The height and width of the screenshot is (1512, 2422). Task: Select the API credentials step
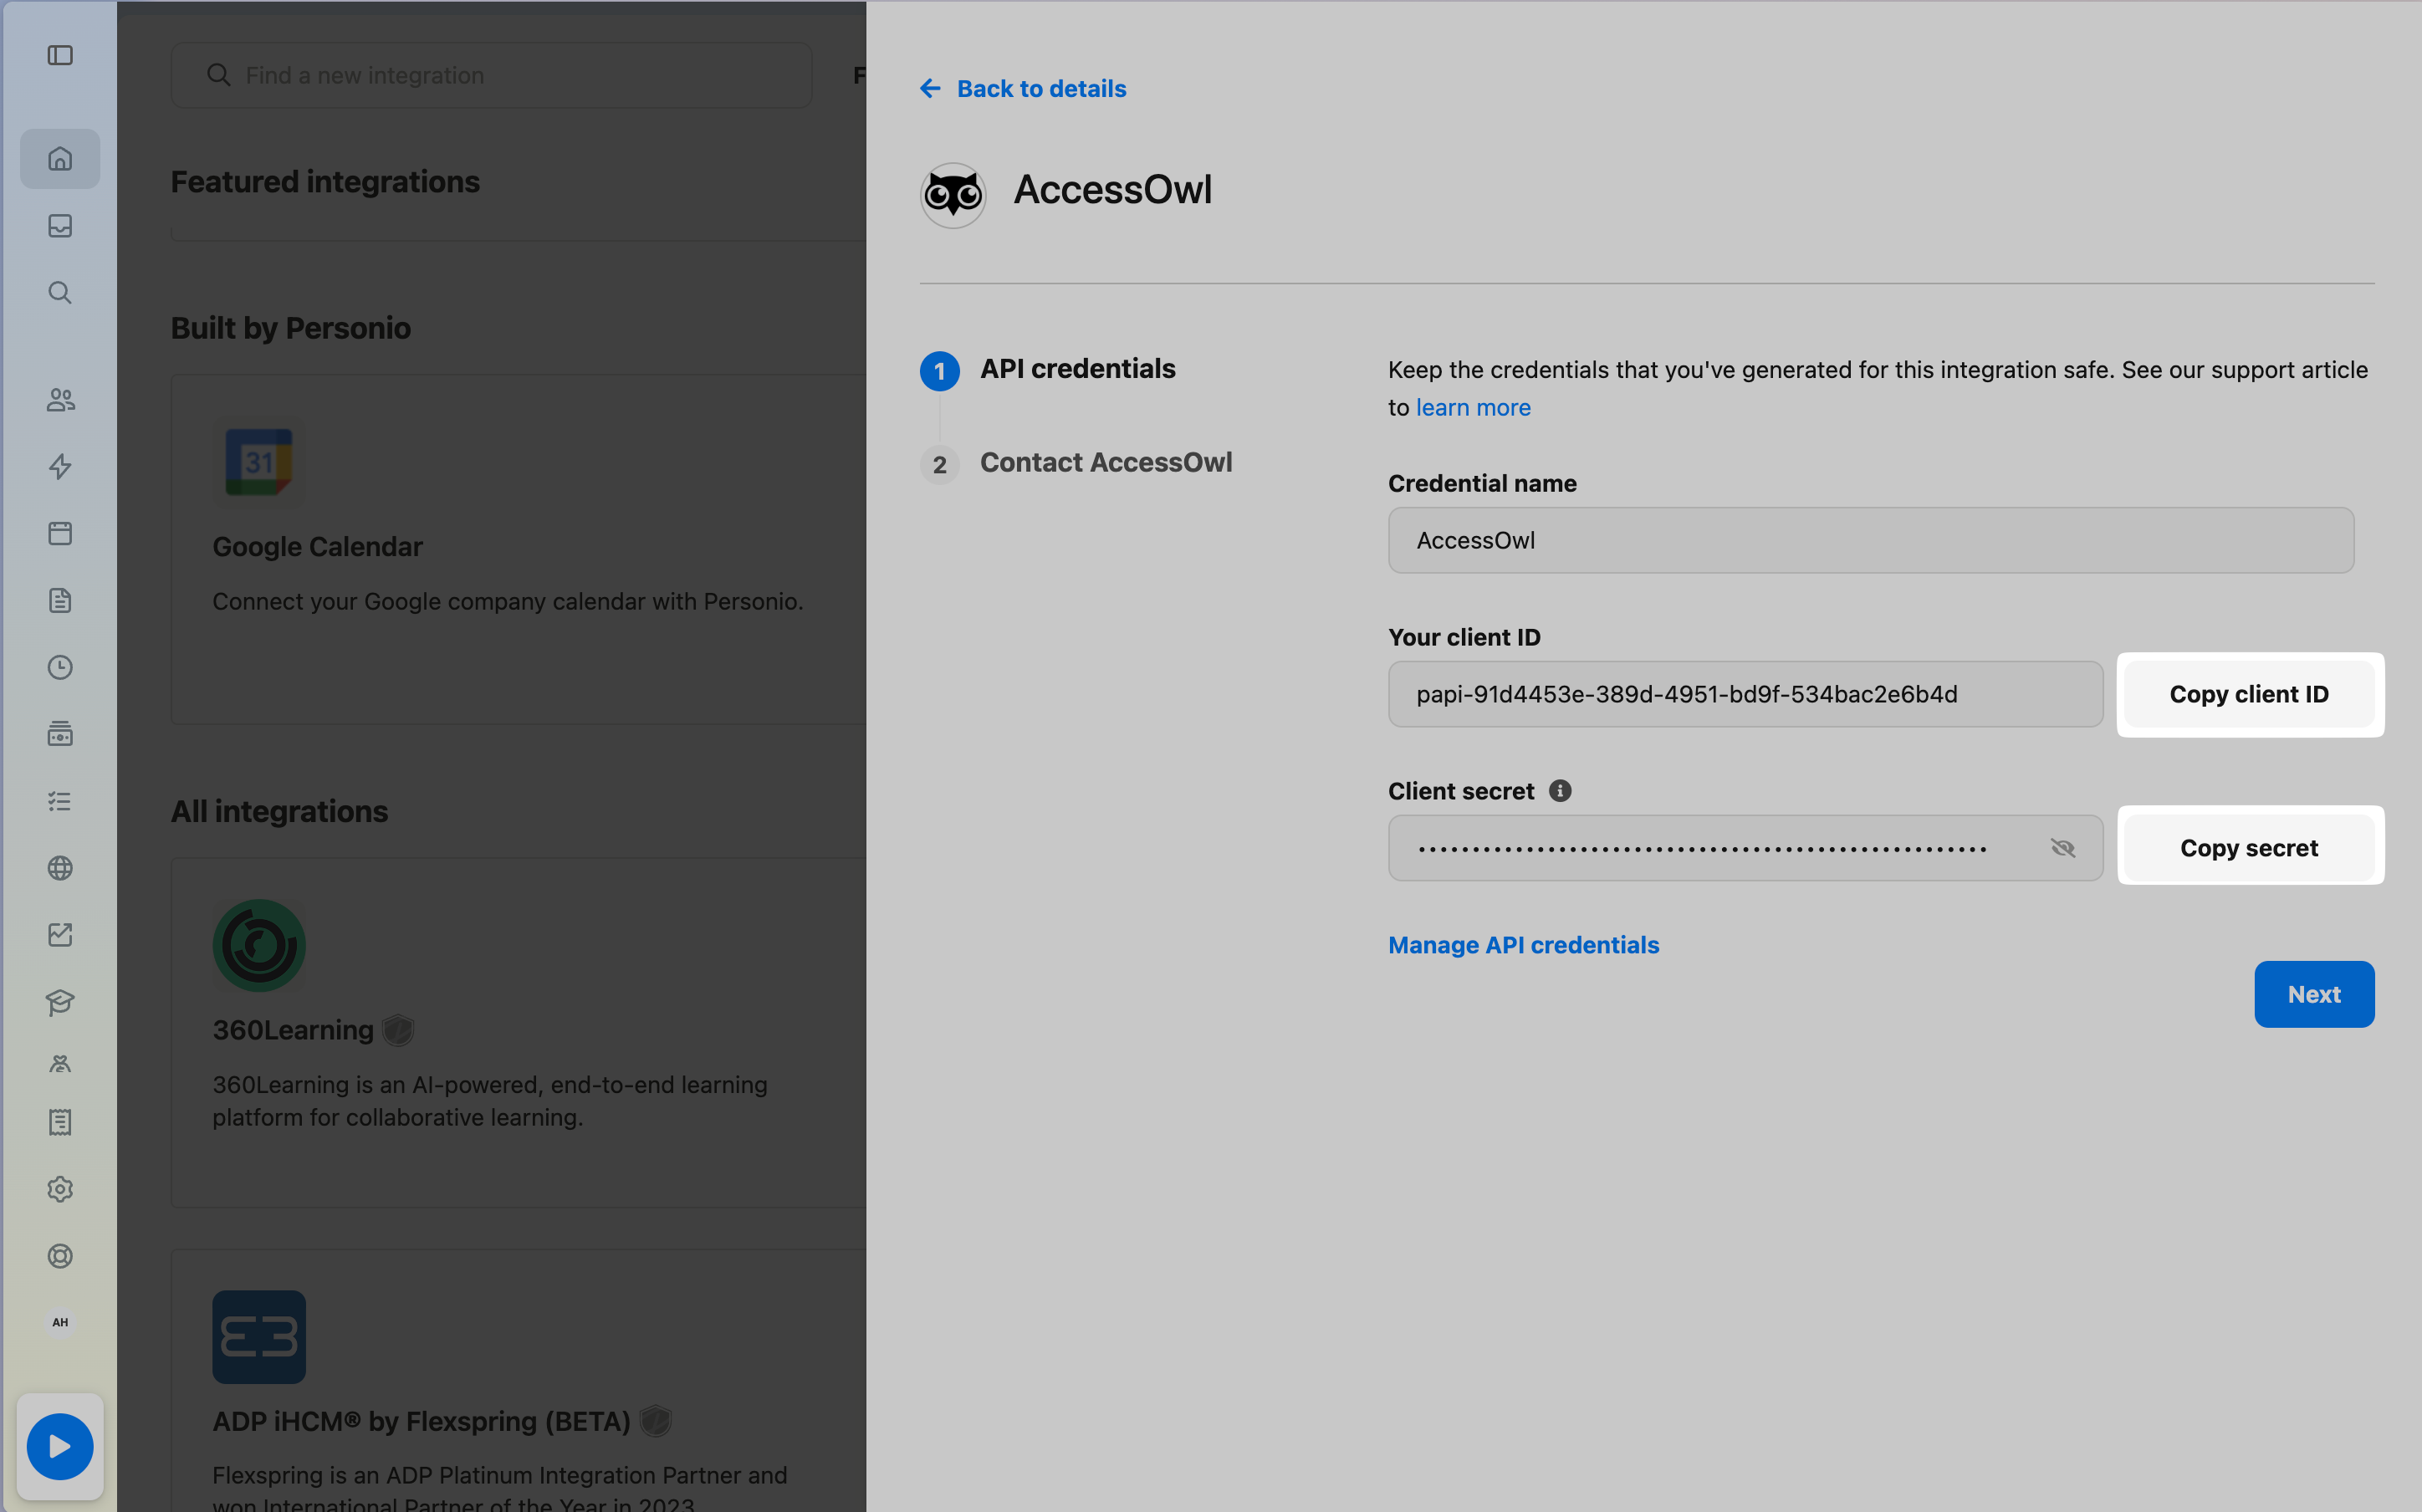tap(1048, 370)
